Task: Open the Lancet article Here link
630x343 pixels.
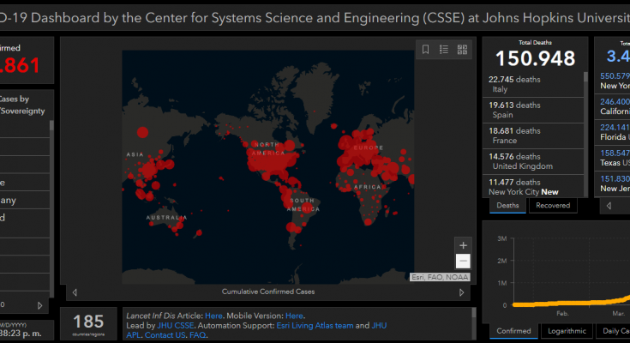Action: pos(213,316)
